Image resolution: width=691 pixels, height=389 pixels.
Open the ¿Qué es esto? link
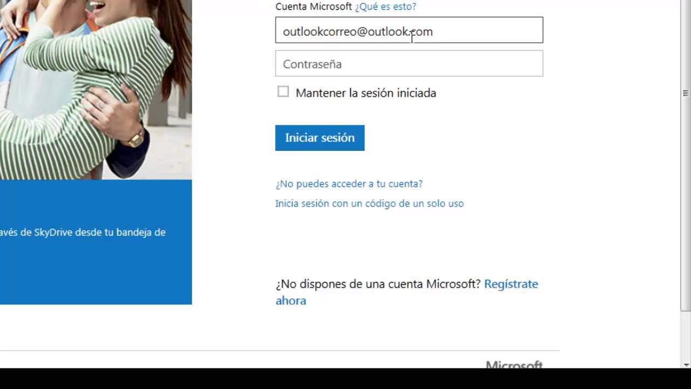coord(385,6)
